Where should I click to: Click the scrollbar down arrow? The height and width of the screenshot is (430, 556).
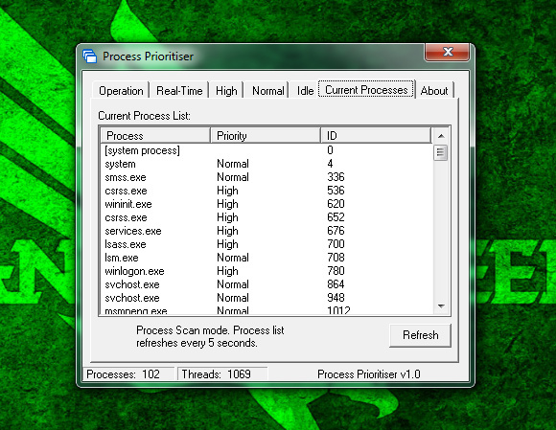click(x=441, y=306)
